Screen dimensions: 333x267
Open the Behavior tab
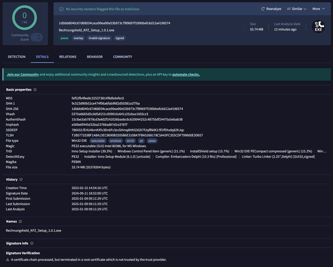pyautogui.click(x=95, y=57)
